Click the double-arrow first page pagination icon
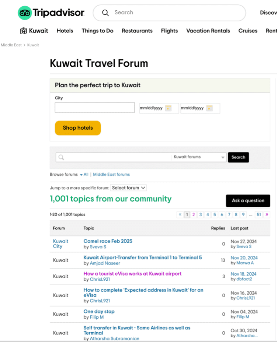 [x=180, y=214]
